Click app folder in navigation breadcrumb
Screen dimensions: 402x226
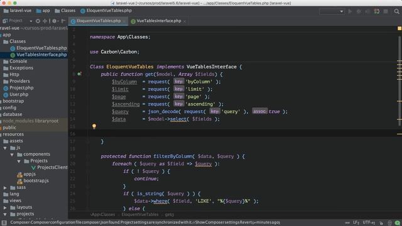tap(43, 11)
